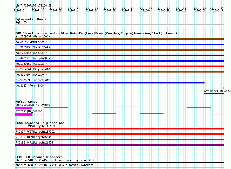Click the DECIPHER Genomic Disorders title
Image resolution: width=231 pixels, height=169 pixels.
click(39, 157)
